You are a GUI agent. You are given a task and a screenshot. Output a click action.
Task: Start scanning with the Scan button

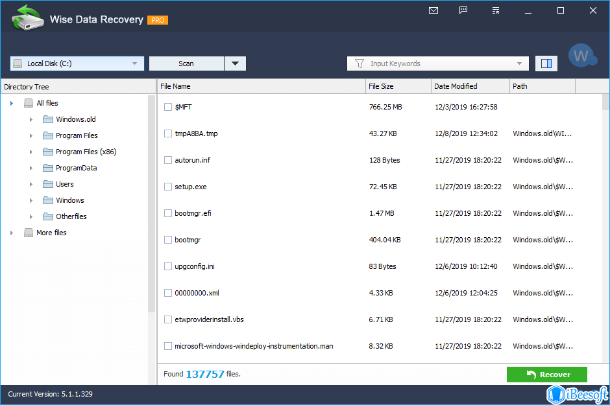pos(186,64)
